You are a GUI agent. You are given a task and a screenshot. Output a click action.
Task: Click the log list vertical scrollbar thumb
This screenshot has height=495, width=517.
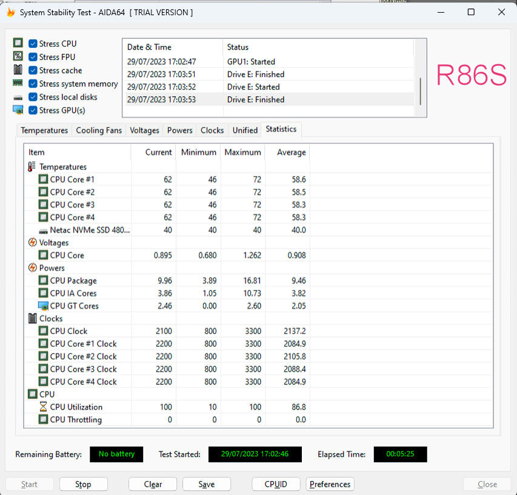click(420, 91)
